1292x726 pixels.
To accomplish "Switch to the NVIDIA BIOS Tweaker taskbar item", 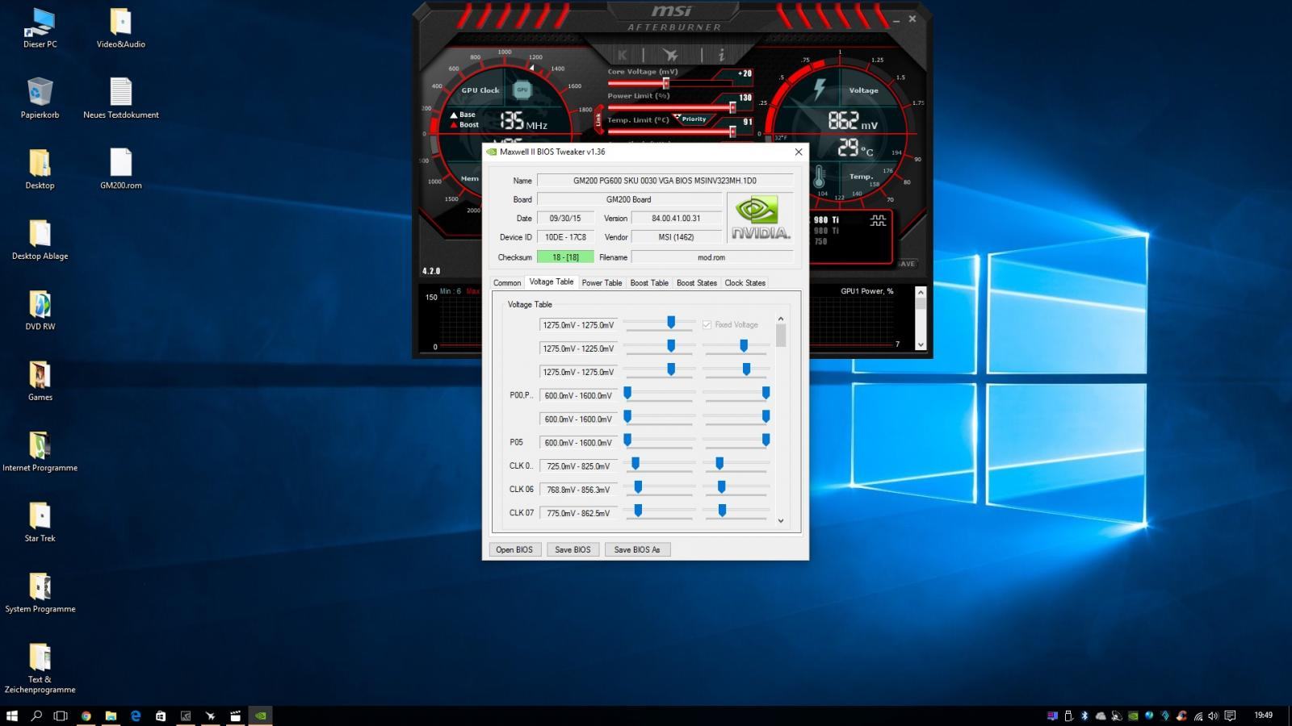I will coord(260,716).
